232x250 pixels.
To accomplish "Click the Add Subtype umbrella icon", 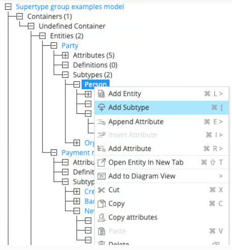I will (x=102, y=108).
